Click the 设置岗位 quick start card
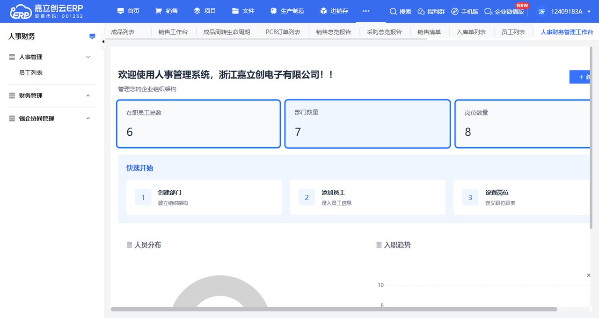Image resolution: width=599 pixels, height=318 pixels. tap(523, 197)
